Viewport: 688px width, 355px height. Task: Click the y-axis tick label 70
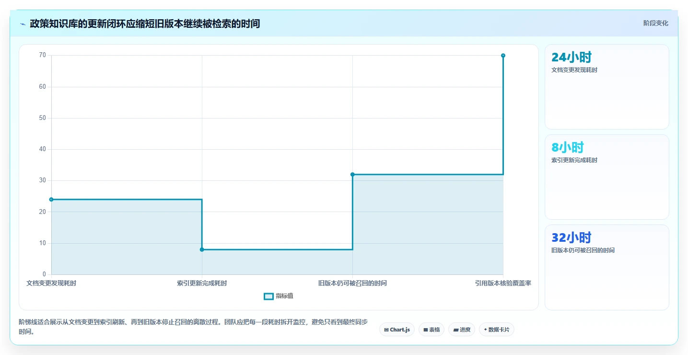[x=43, y=55]
